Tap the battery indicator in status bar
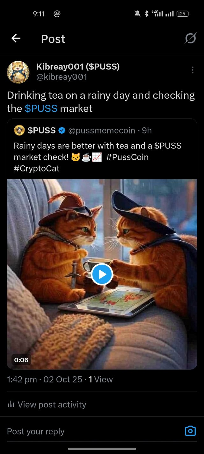 pos(183,14)
